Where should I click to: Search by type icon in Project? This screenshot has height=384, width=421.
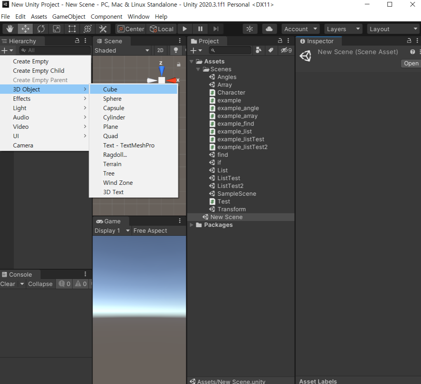coord(258,50)
